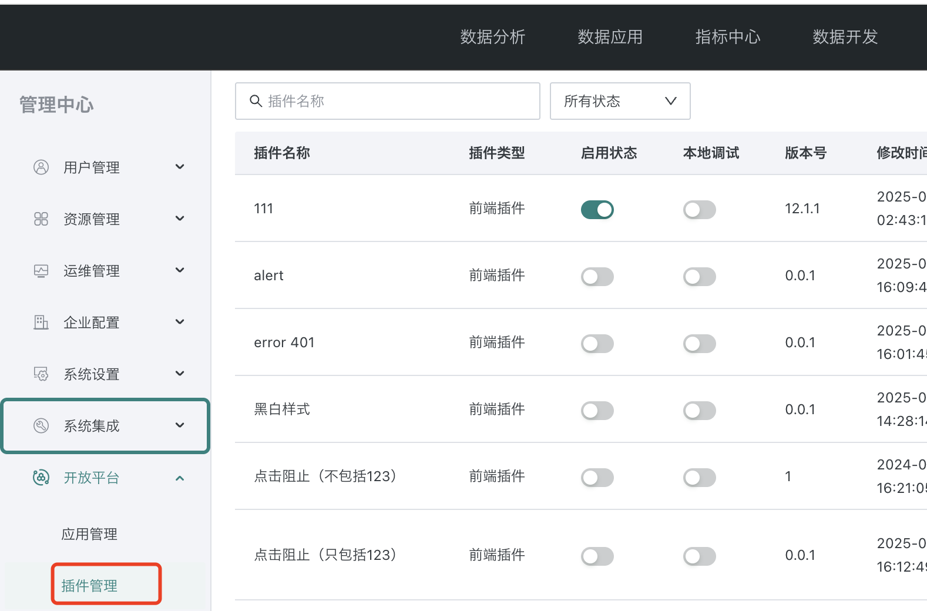Click the 插件名称 search field

[x=388, y=101]
